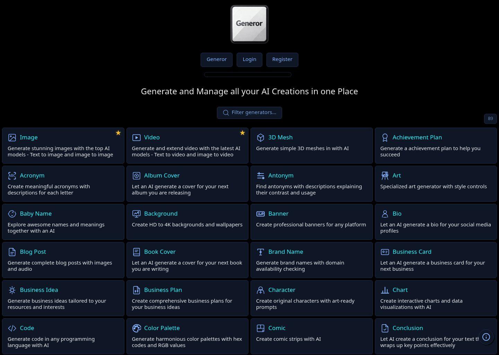Screen dimensions: 499x355
Task: Select the Color Palette icon
Action: [x=137, y=328]
